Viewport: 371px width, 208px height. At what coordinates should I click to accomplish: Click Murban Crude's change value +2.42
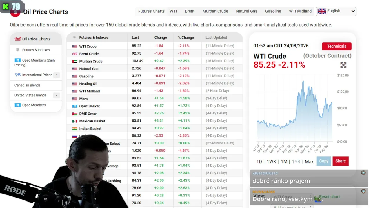pyautogui.click(x=159, y=61)
